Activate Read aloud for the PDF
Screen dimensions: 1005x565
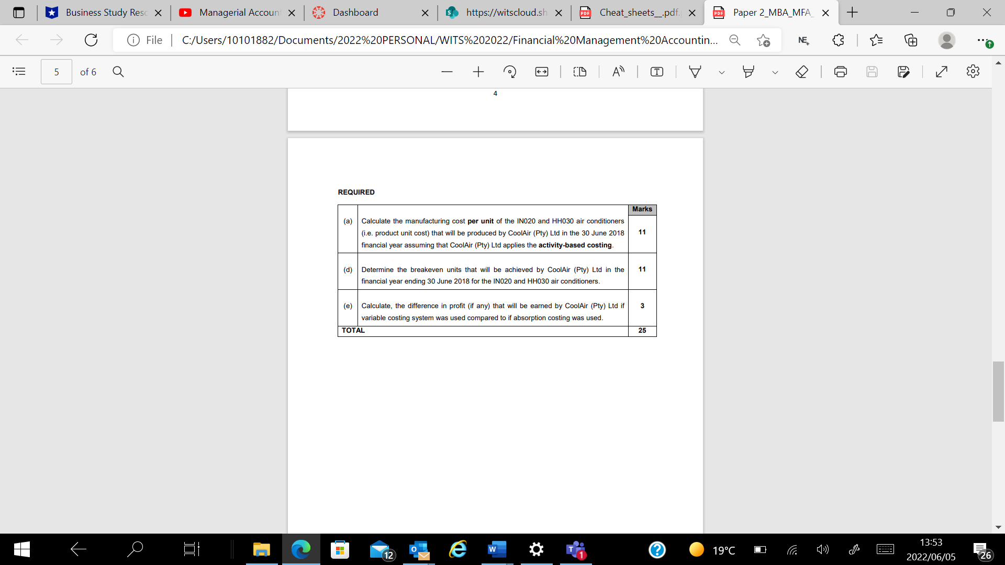point(618,72)
